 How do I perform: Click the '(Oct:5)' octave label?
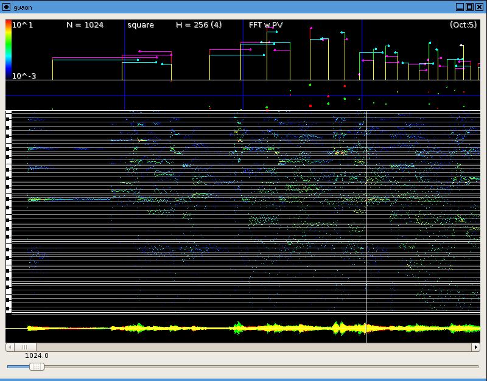tap(463, 25)
